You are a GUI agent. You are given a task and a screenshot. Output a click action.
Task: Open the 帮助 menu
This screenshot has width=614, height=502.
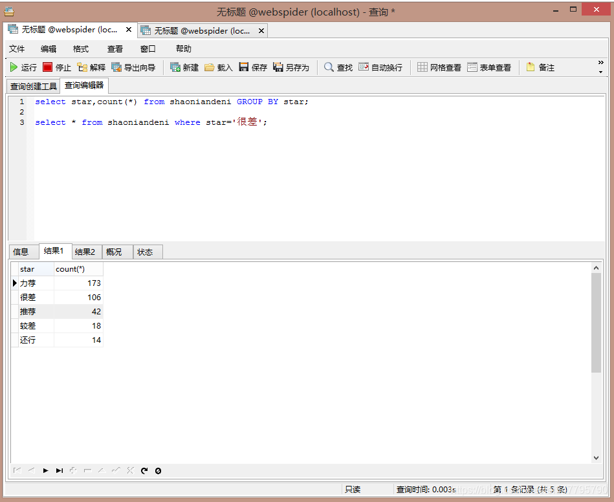(x=183, y=49)
